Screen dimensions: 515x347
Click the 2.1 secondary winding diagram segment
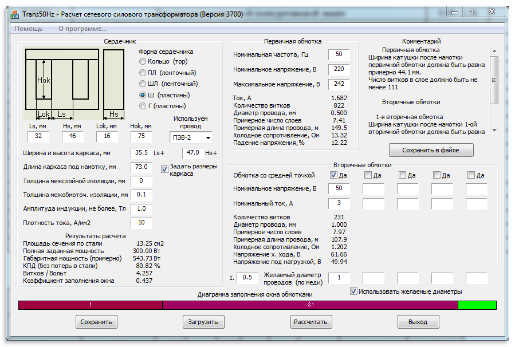click(310, 305)
